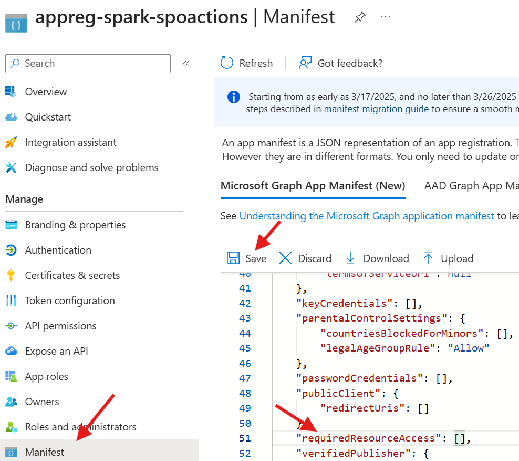Save the manifest changes
The height and width of the screenshot is (461, 519).
click(247, 258)
